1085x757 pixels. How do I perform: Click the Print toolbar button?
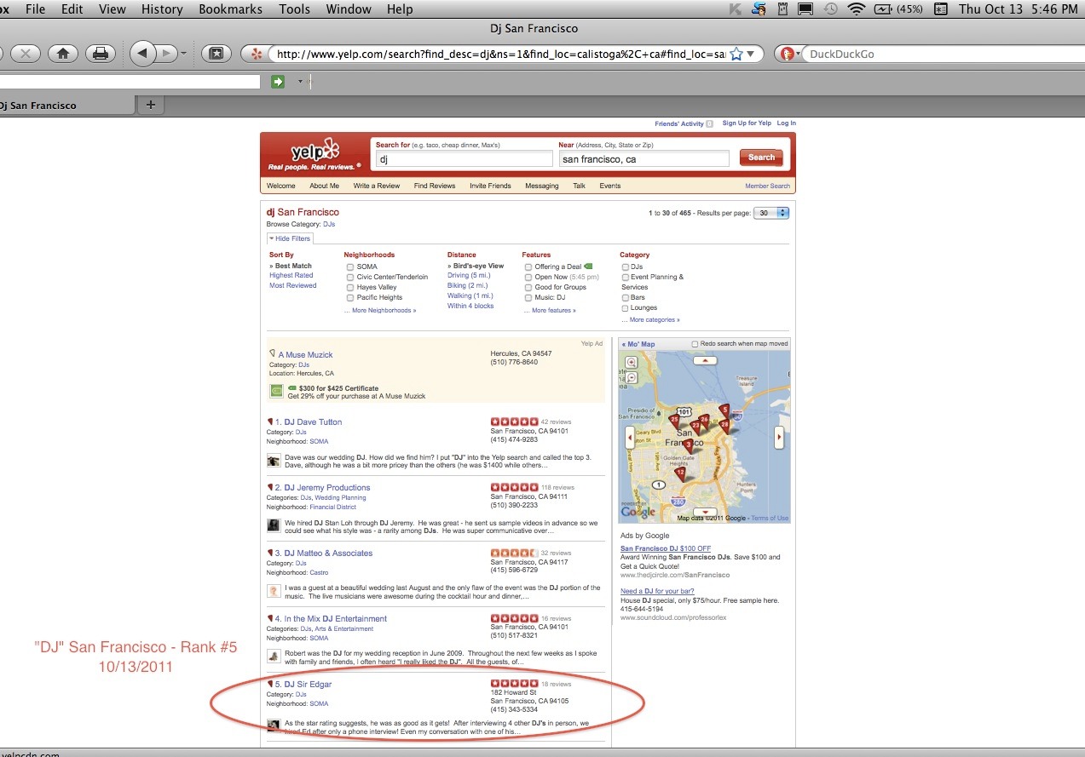tap(101, 54)
